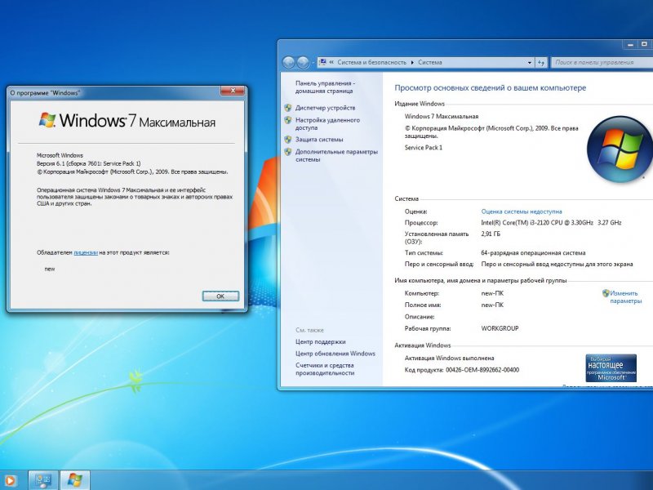Click the Back arrow in System window

(288, 63)
